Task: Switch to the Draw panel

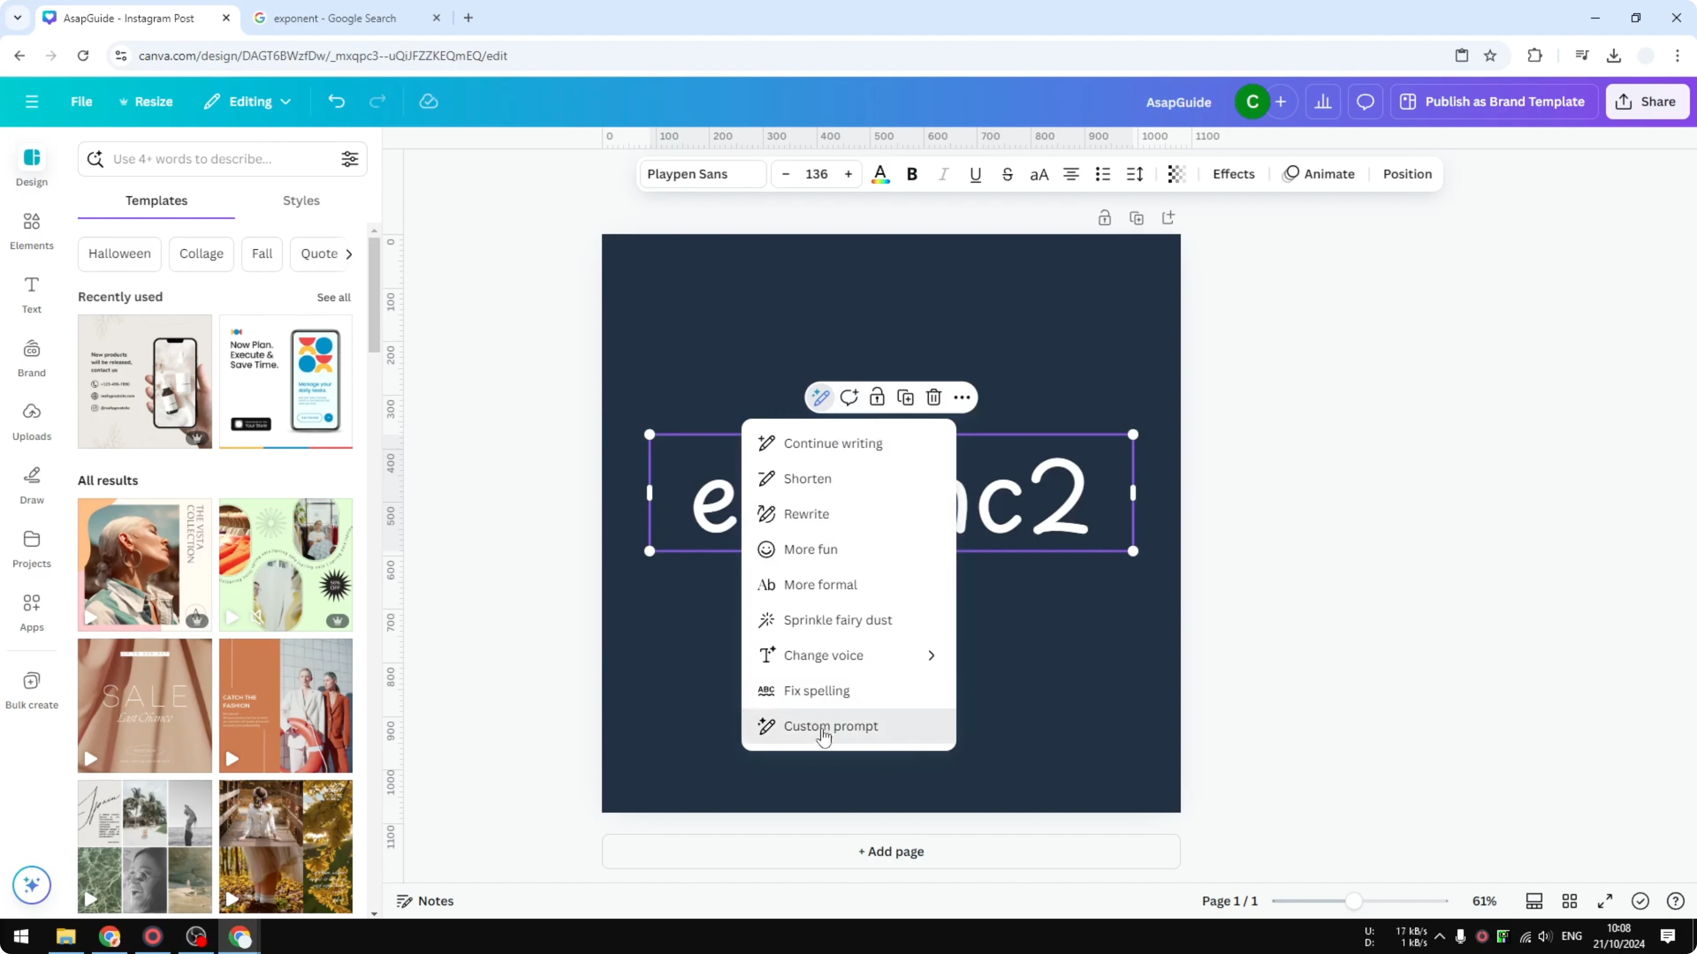Action: coord(31,485)
